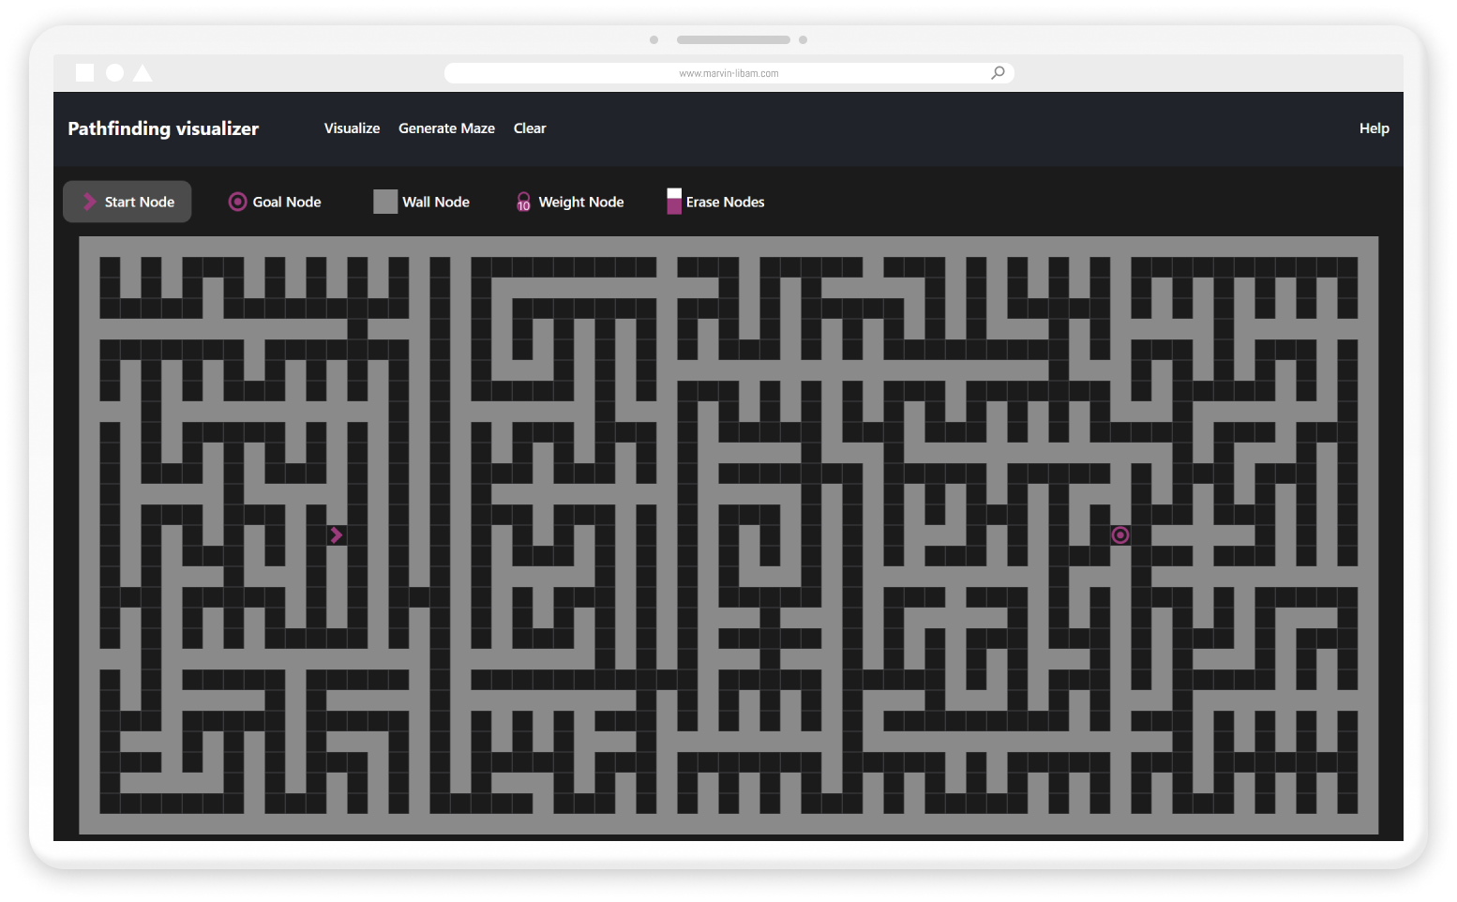Click the pink start arrow in the maze

click(x=337, y=534)
